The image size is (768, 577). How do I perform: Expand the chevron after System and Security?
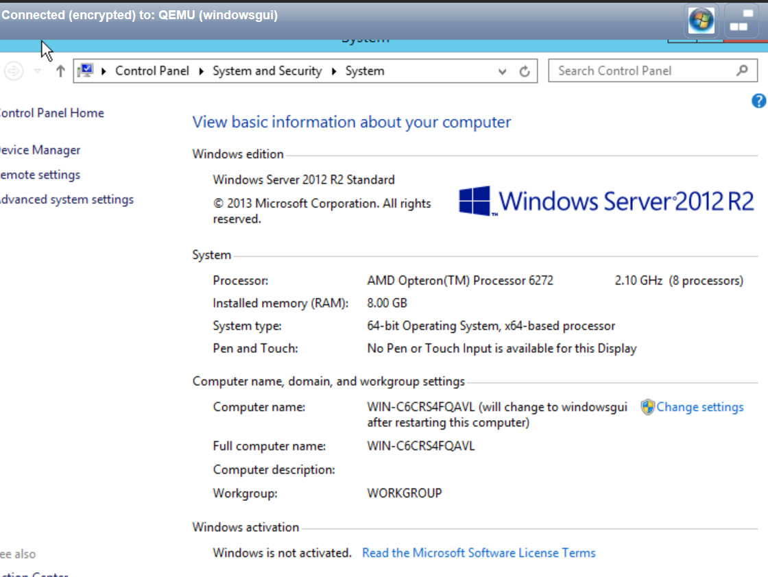pyautogui.click(x=334, y=71)
